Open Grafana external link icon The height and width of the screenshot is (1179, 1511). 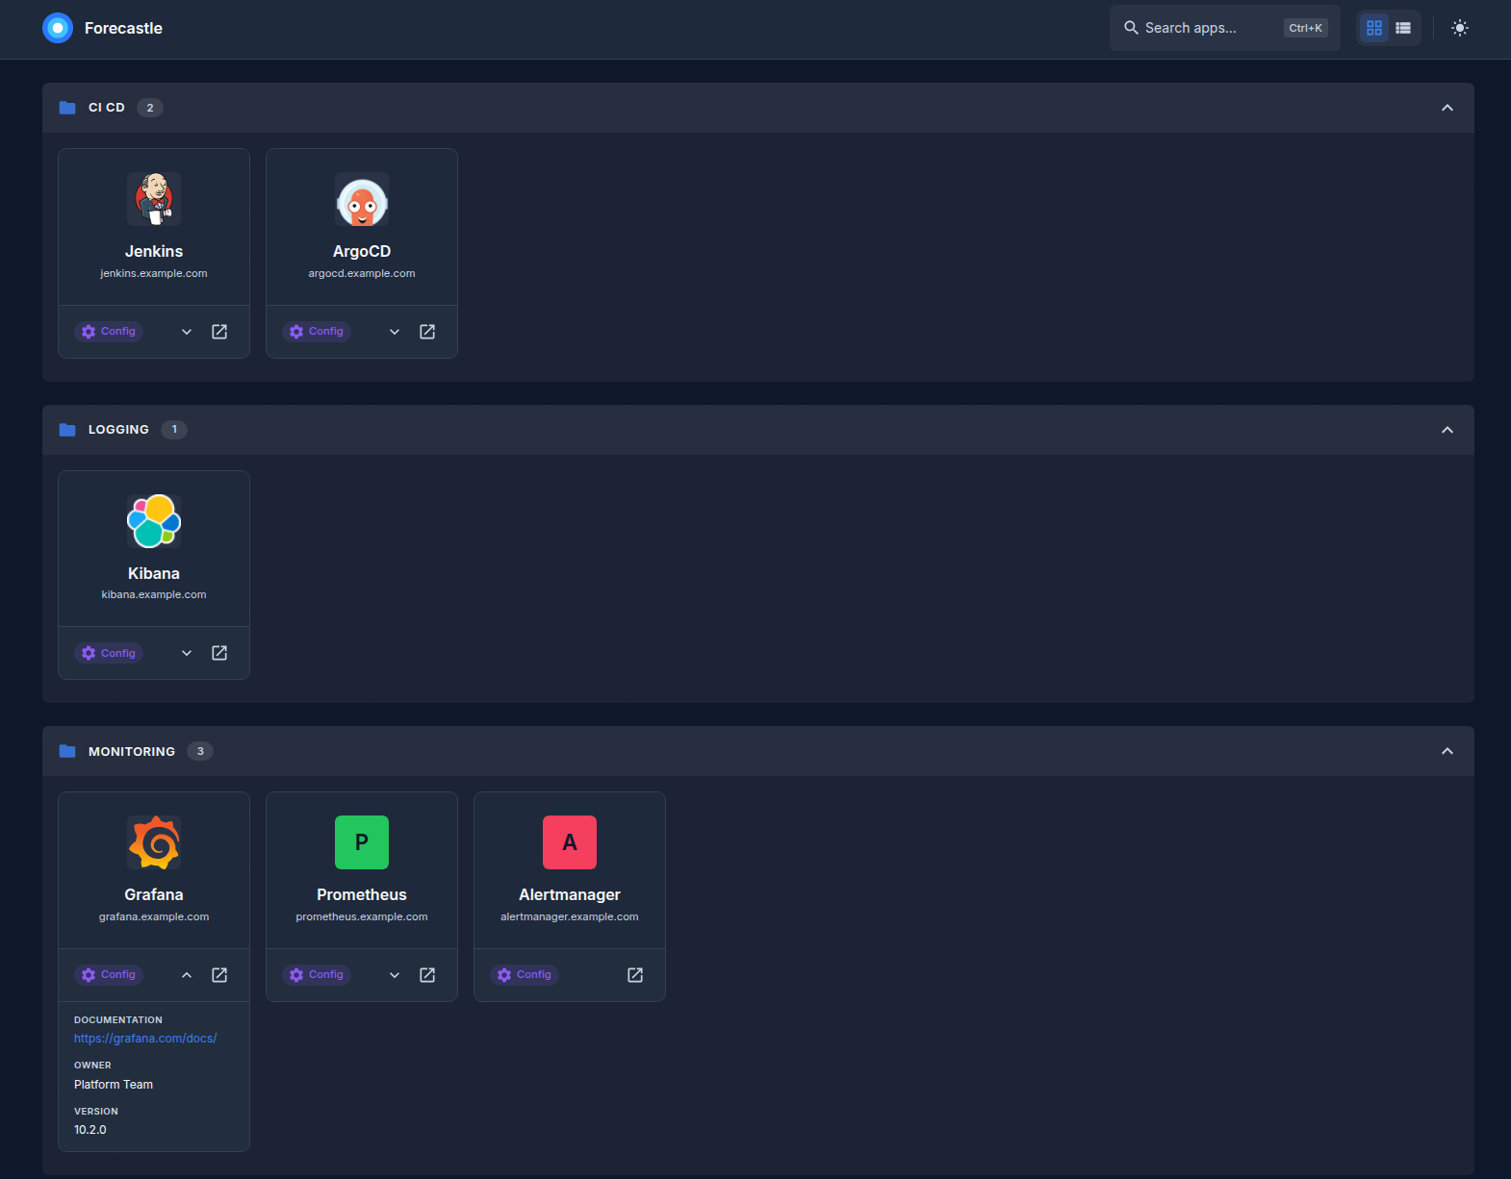(219, 975)
